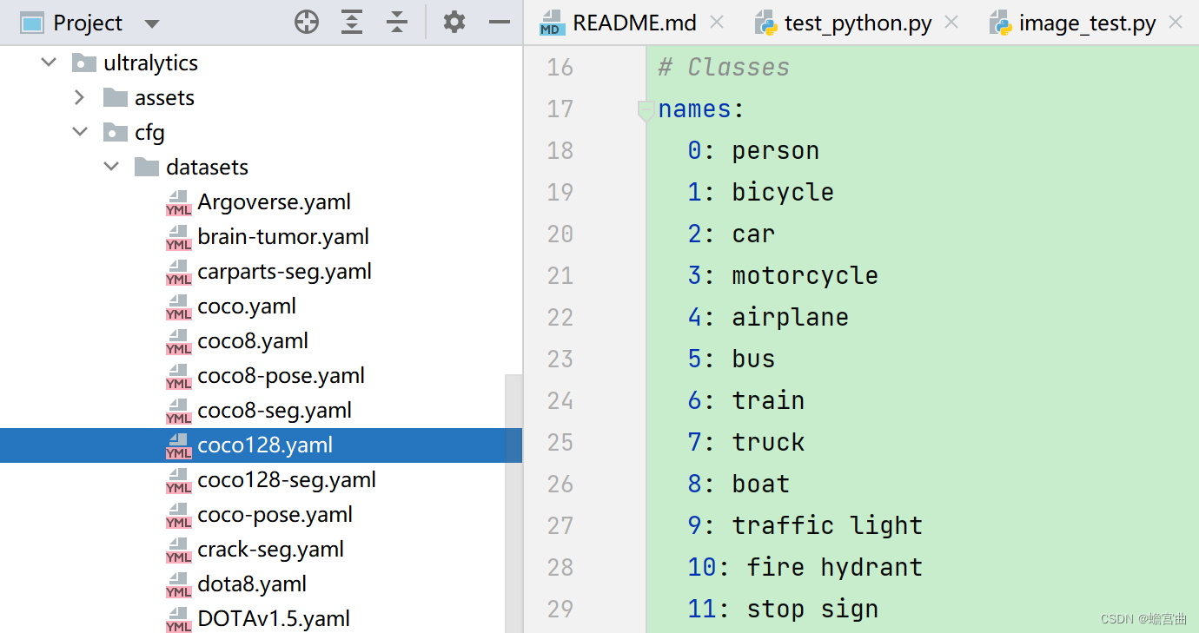Click the project tree vertical scrollbar
Viewport: 1199px width, 633px height.
513,504
